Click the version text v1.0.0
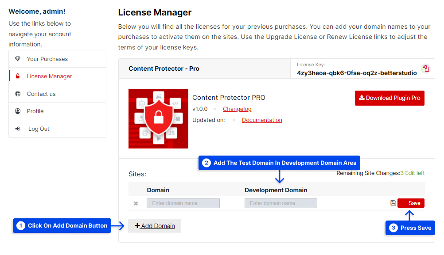The image size is (444, 255). coord(200,109)
